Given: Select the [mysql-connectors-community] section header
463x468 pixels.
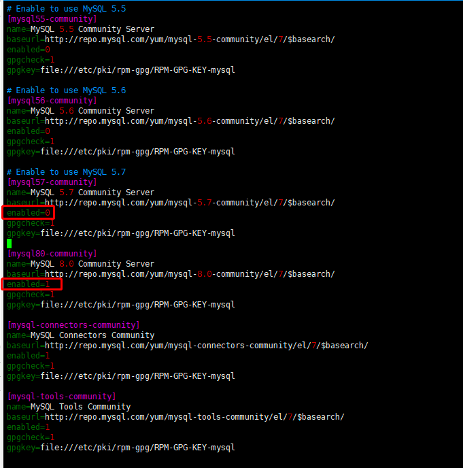Looking at the screenshot, I should click(x=73, y=325).
